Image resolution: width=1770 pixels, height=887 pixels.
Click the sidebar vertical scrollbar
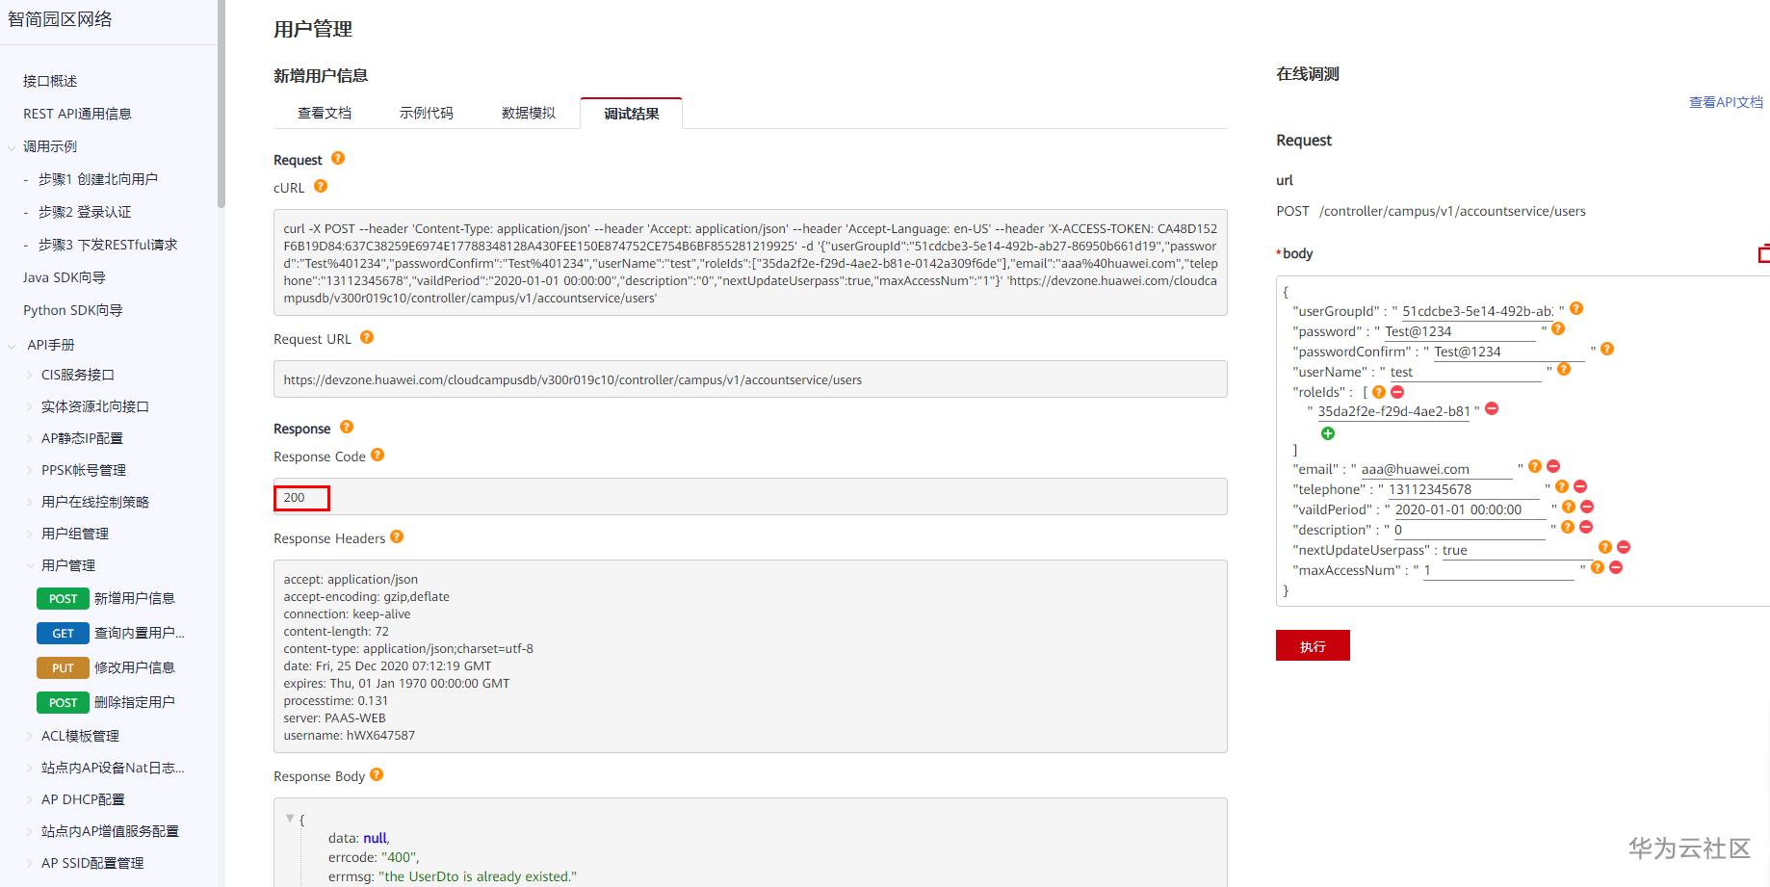click(x=221, y=104)
